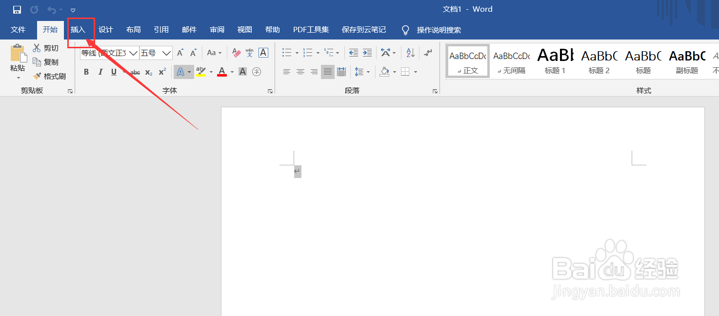
Task: Switch to the 开始 tab
Action: tap(50, 30)
